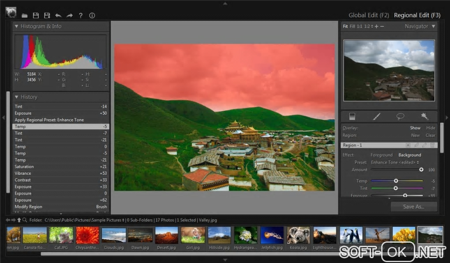
Task: Open the 1:2 zoom ratio dropdown
Action: coord(368,26)
